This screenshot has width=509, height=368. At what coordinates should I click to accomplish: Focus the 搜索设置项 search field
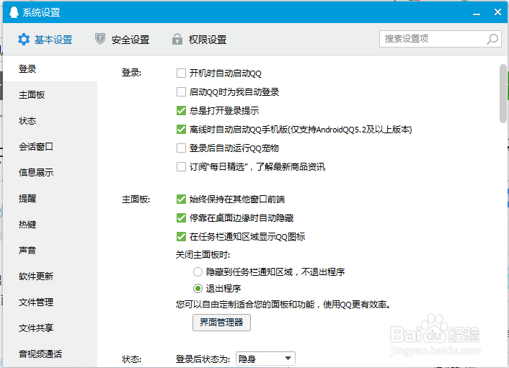pyautogui.click(x=441, y=39)
